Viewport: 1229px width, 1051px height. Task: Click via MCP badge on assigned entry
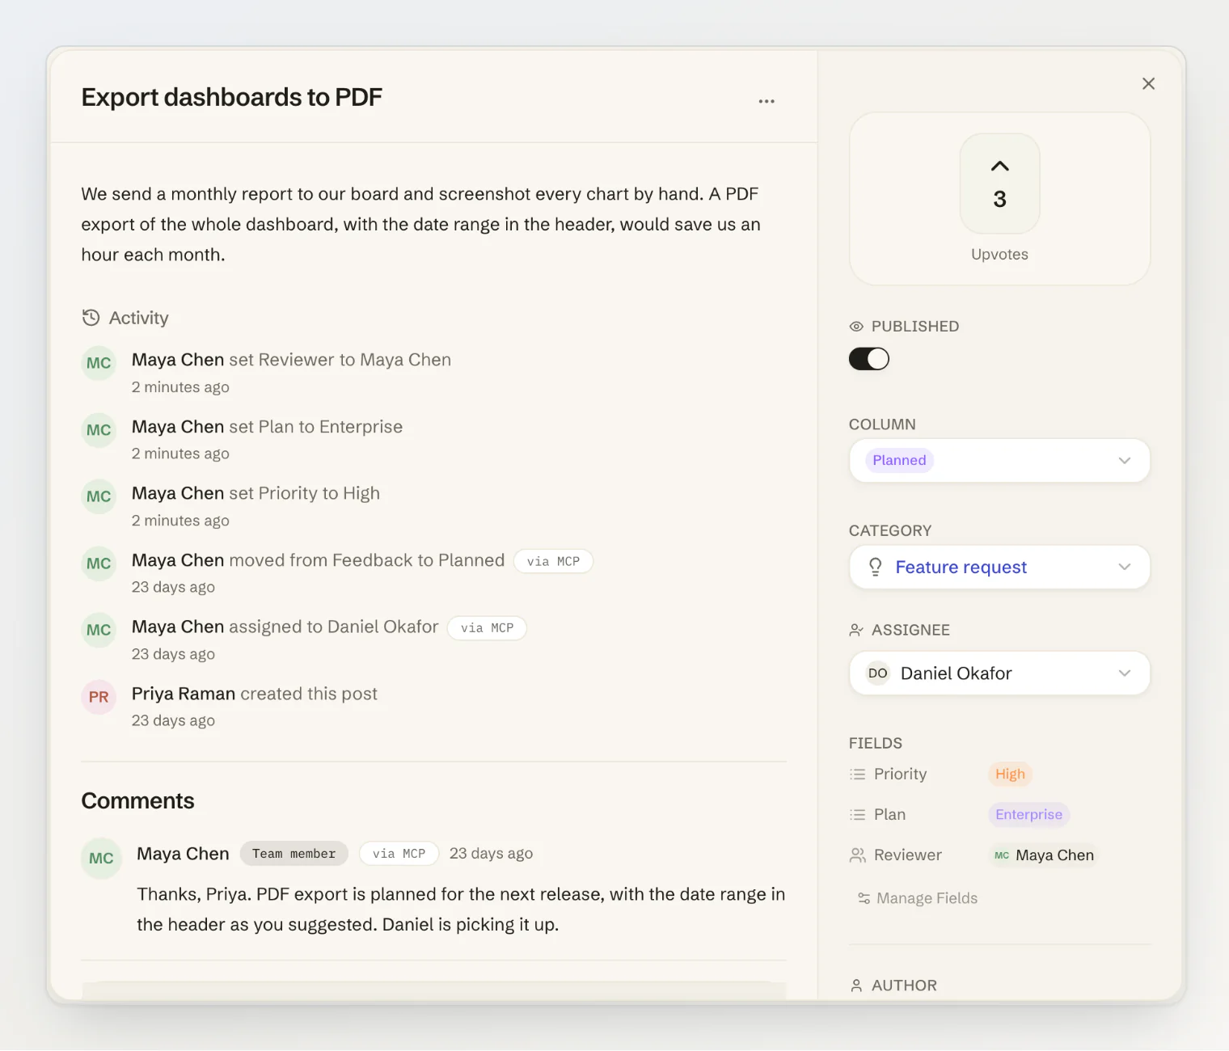pyautogui.click(x=487, y=628)
